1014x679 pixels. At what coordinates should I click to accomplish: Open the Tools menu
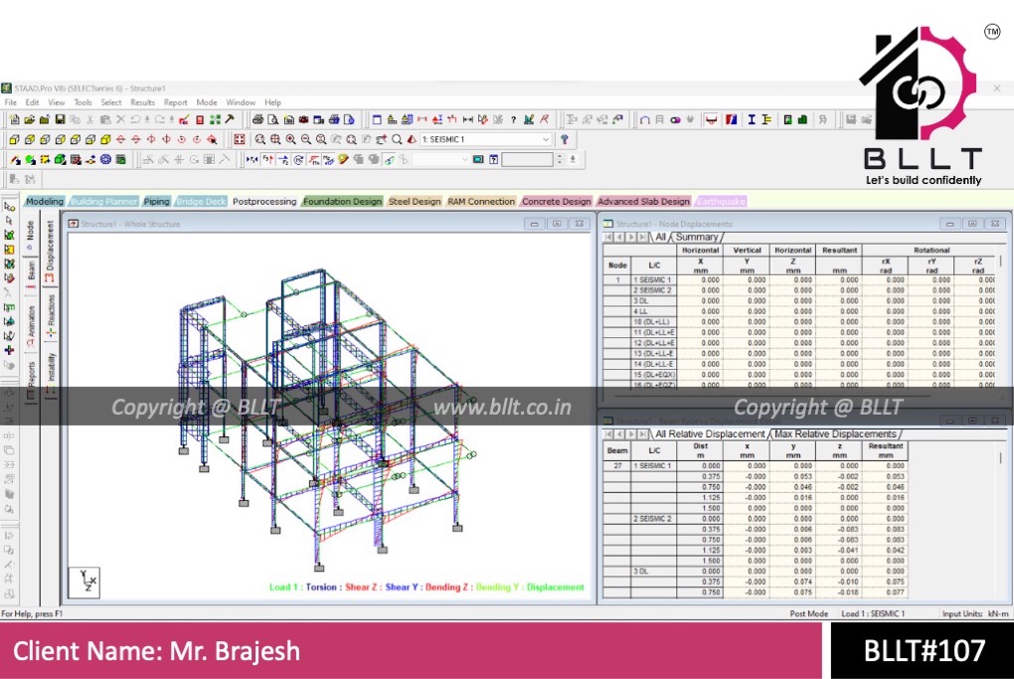tap(83, 102)
